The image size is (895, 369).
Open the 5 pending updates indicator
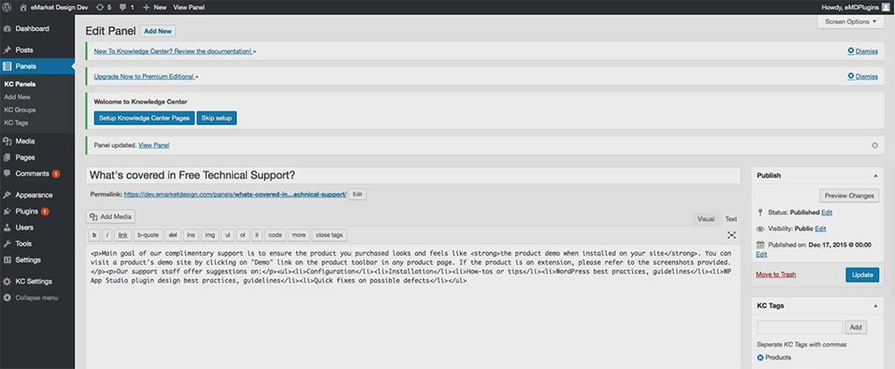click(103, 7)
